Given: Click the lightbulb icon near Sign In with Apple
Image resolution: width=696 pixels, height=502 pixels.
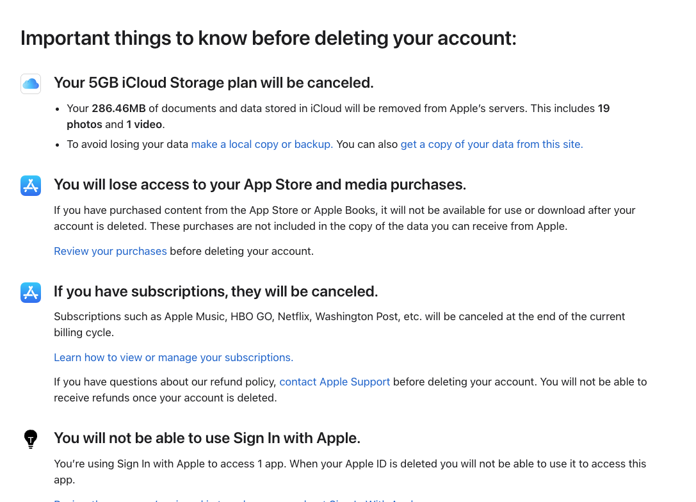Looking at the screenshot, I should pyautogui.click(x=31, y=439).
